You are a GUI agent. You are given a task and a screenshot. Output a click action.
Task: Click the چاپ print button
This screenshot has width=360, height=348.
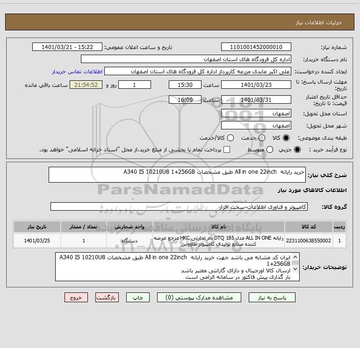point(138,298)
